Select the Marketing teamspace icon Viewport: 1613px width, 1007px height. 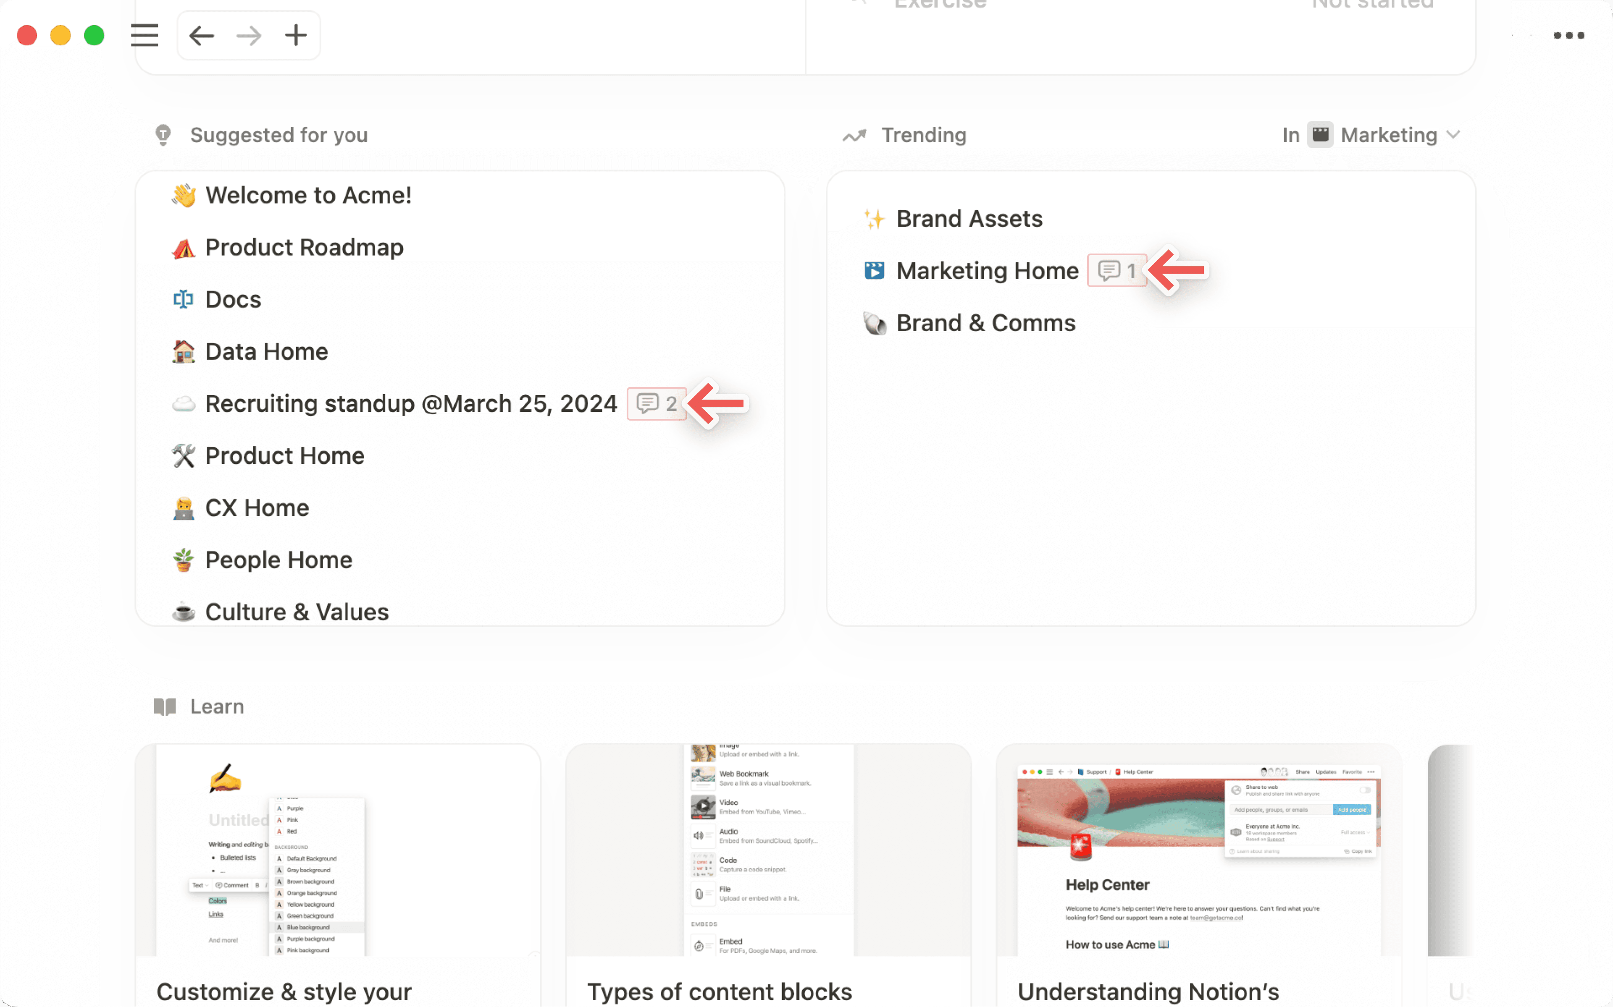pos(1320,135)
